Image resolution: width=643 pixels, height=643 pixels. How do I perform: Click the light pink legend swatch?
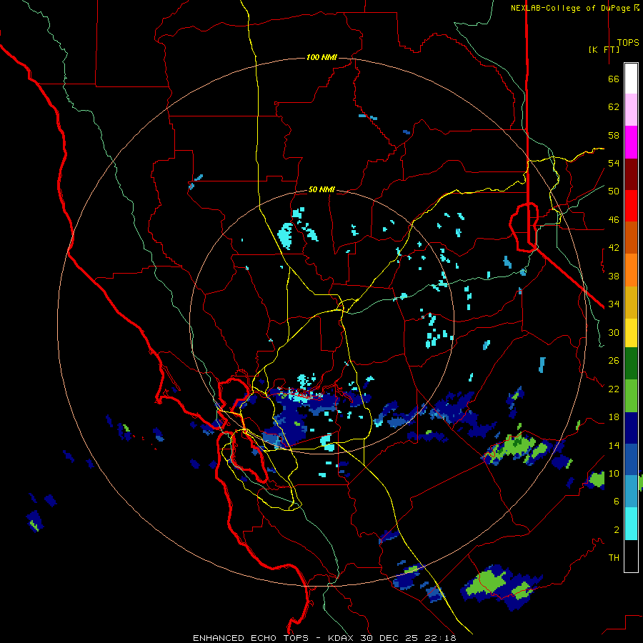click(x=631, y=109)
